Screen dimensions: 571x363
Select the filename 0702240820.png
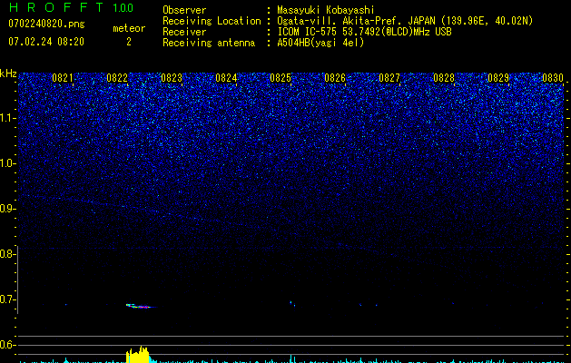(46, 24)
